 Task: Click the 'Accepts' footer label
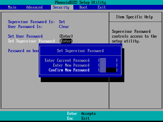pos(88,114)
